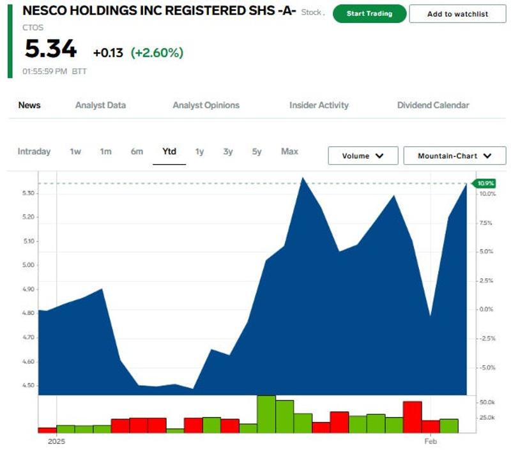Switch to Analyst Data tab
The image size is (511, 454).
(101, 105)
